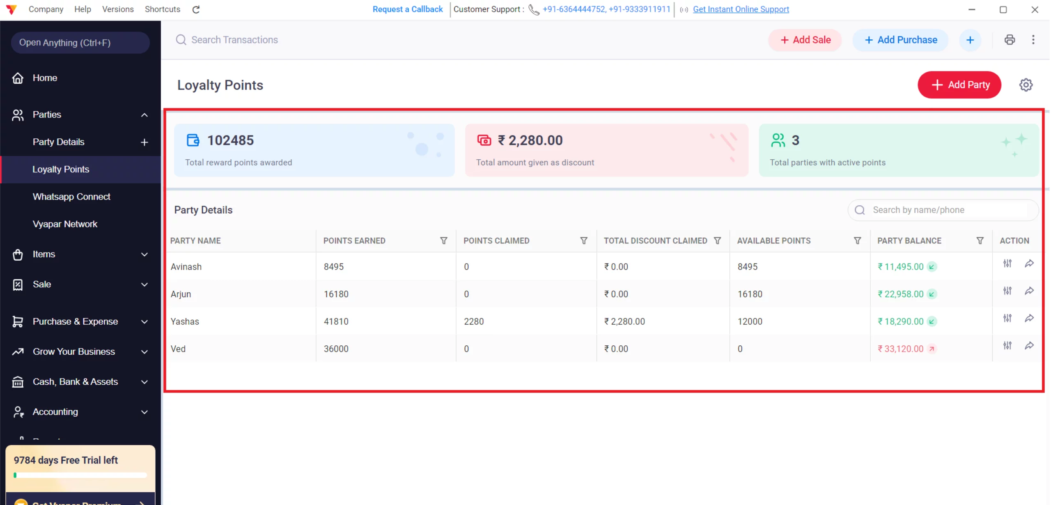Click the Add Party button
Image resolution: width=1051 pixels, height=505 pixels.
(x=959, y=85)
